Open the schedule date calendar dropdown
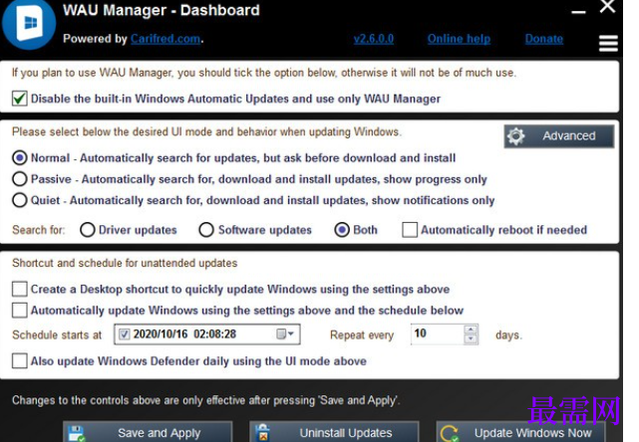The image size is (639, 442). [285, 334]
